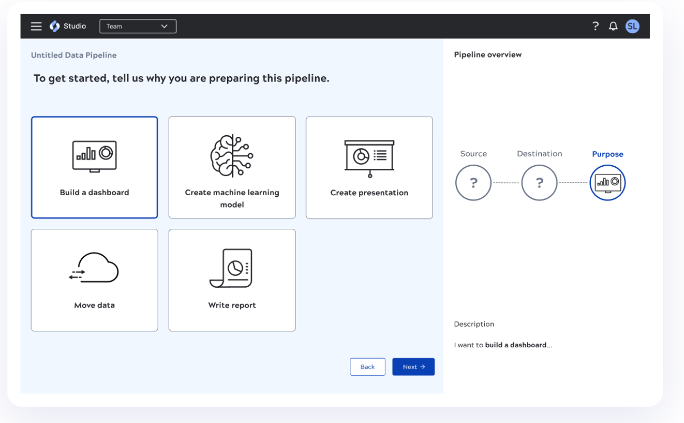This screenshot has height=423, width=684.
Task: Select the Purpose step in pipeline overview
Action: click(x=607, y=183)
